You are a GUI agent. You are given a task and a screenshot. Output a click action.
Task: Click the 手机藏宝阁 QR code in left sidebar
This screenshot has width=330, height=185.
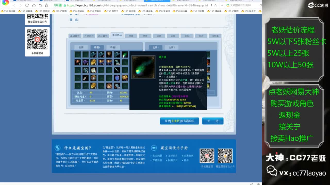[37, 40]
